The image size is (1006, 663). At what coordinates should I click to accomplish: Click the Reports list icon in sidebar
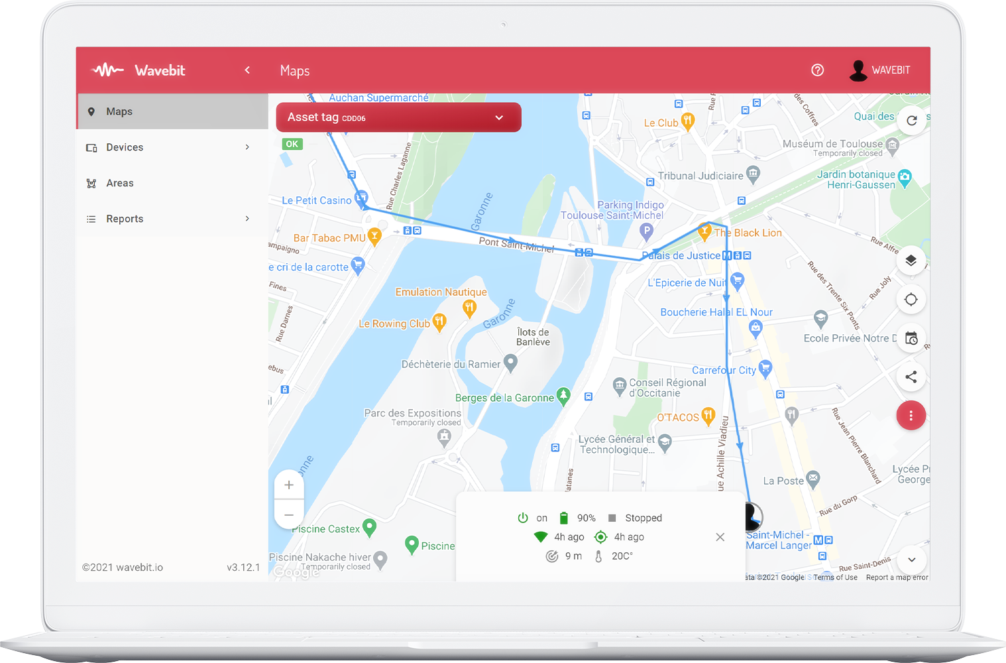tap(91, 219)
